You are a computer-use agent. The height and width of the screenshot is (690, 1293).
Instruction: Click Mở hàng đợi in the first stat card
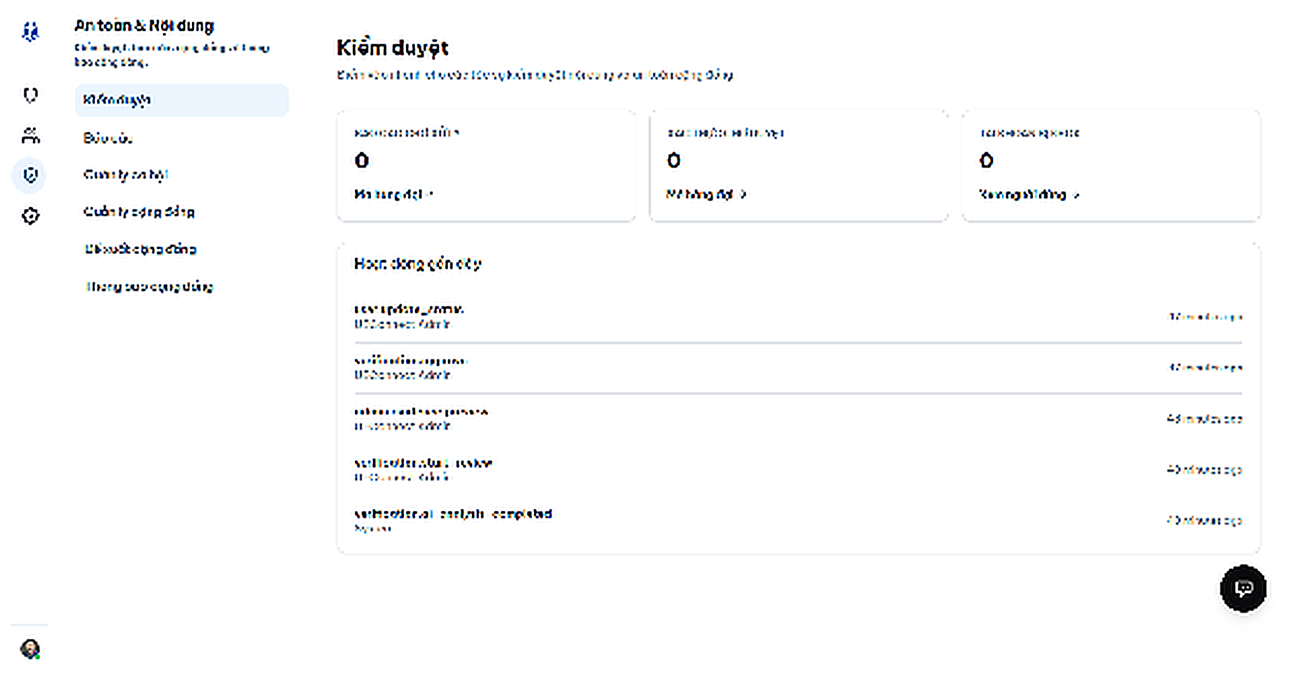point(394,195)
